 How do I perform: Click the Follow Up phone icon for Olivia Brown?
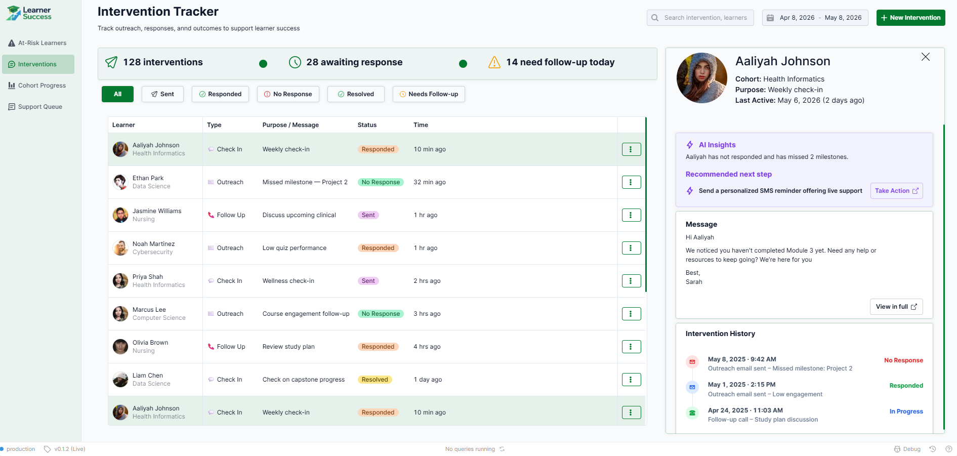tap(211, 347)
